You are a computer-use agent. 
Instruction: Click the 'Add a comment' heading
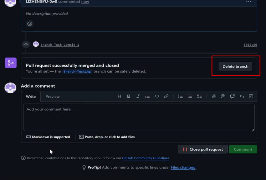tap(38, 86)
